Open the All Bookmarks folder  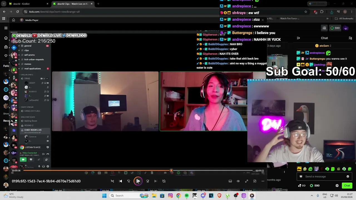(x=344, y=19)
